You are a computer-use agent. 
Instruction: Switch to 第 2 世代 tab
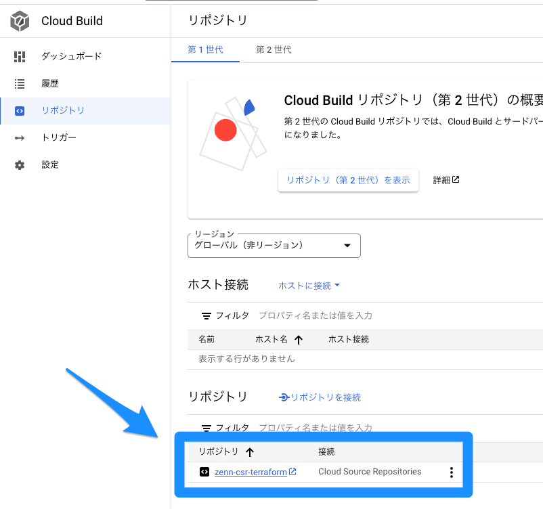point(274,50)
